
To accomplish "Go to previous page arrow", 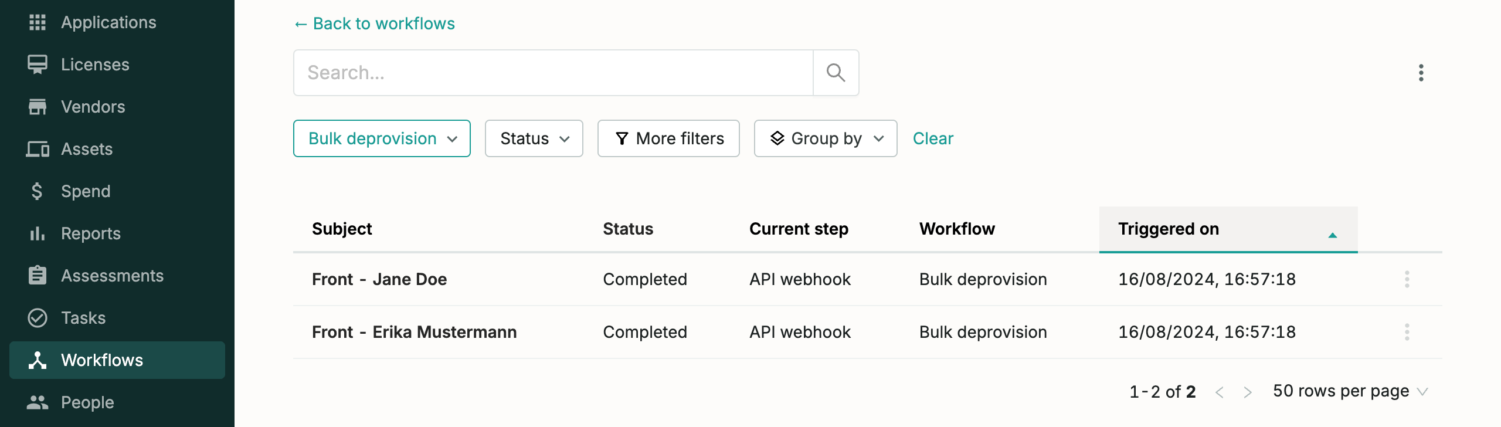I will coord(1220,392).
